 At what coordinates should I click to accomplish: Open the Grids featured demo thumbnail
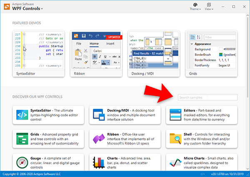coord(211,54)
